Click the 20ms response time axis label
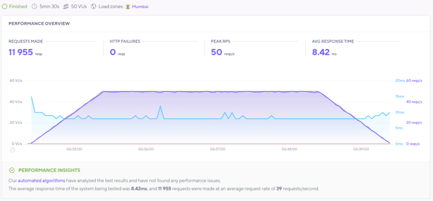The image size is (433, 201). click(400, 80)
